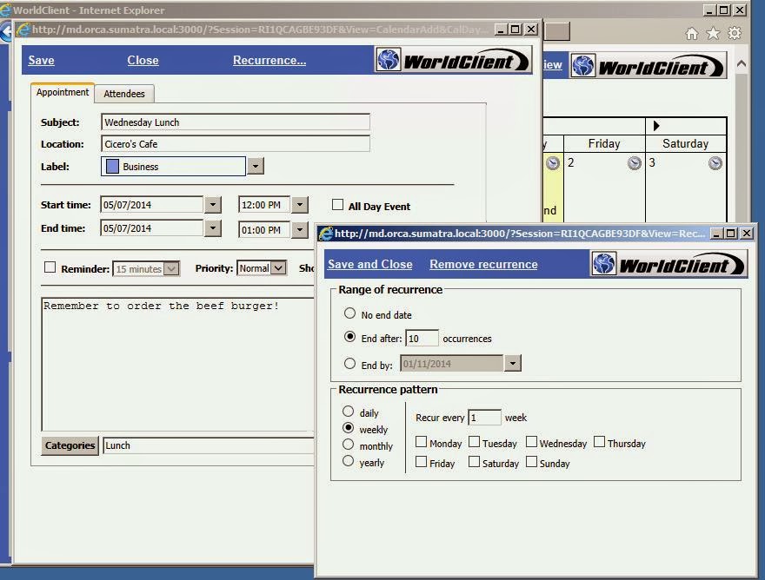This screenshot has width=765, height=580.
Task: Click the Subject field with Wednesday Lunch
Action: [236, 122]
